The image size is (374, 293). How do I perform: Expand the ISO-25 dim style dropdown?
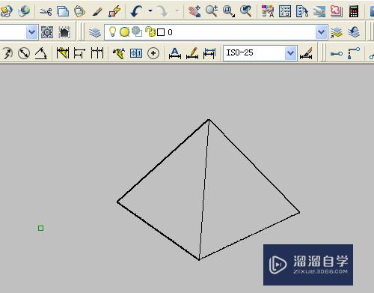click(x=291, y=53)
